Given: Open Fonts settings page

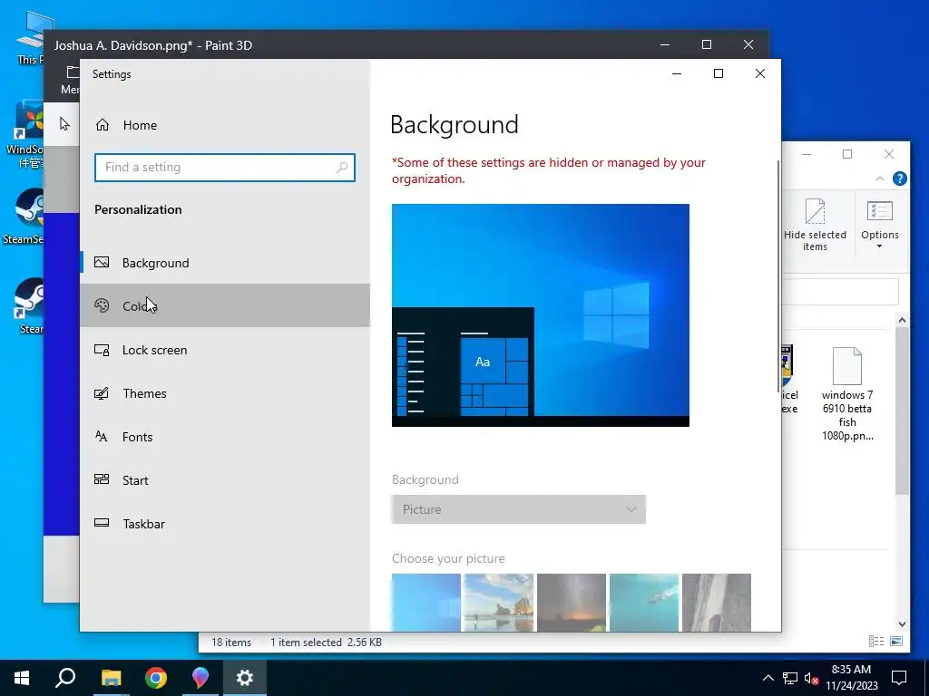Looking at the screenshot, I should [225, 437].
